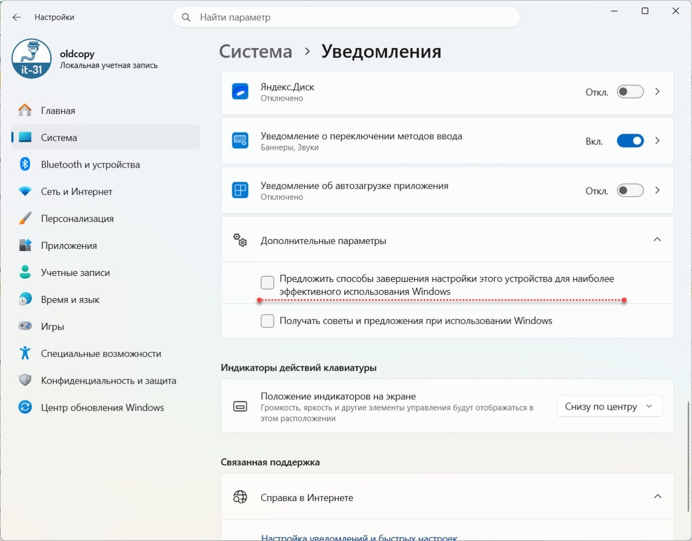The width and height of the screenshot is (692, 541).
Task: Click the search magnifier icon
Action: (x=186, y=17)
